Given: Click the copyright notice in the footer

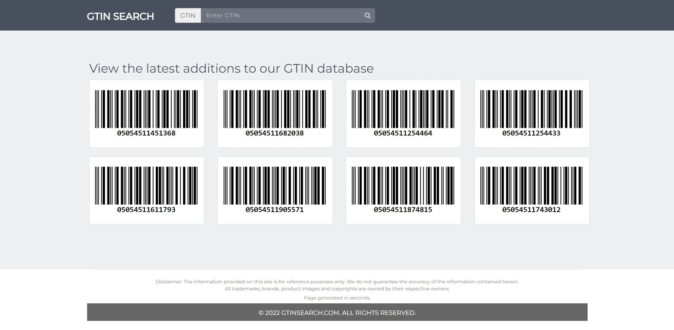Looking at the screenshot, I should (x=337, y=312).
